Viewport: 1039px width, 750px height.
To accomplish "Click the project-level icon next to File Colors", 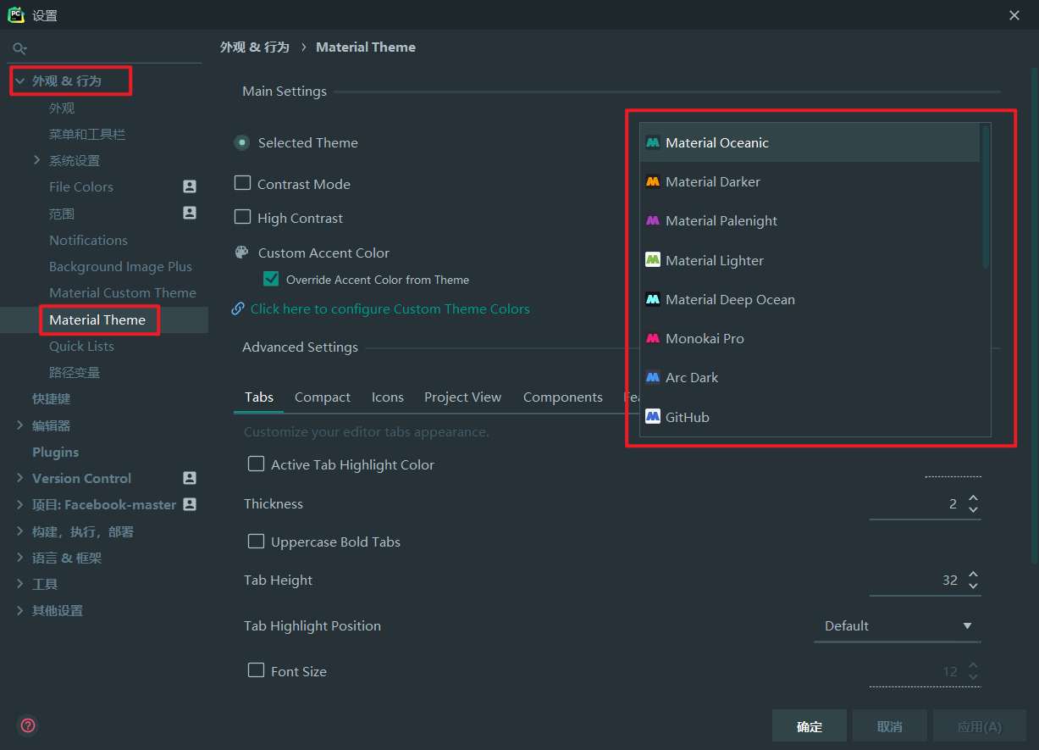I will click(190, 186).
